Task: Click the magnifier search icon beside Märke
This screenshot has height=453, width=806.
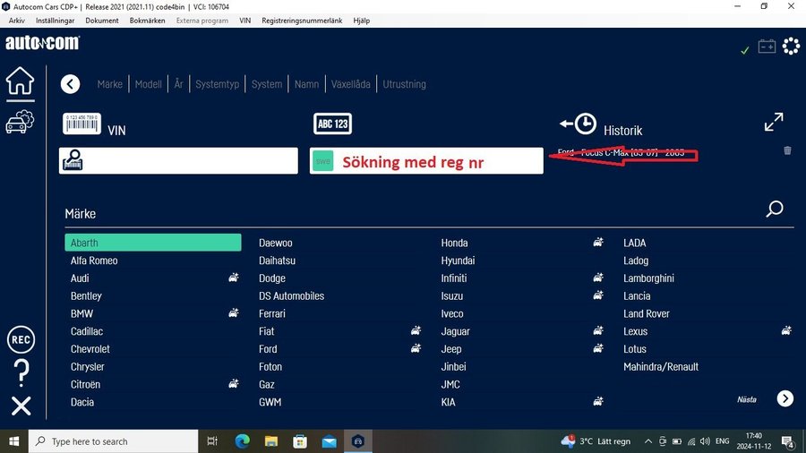Action: pos(775,209)
